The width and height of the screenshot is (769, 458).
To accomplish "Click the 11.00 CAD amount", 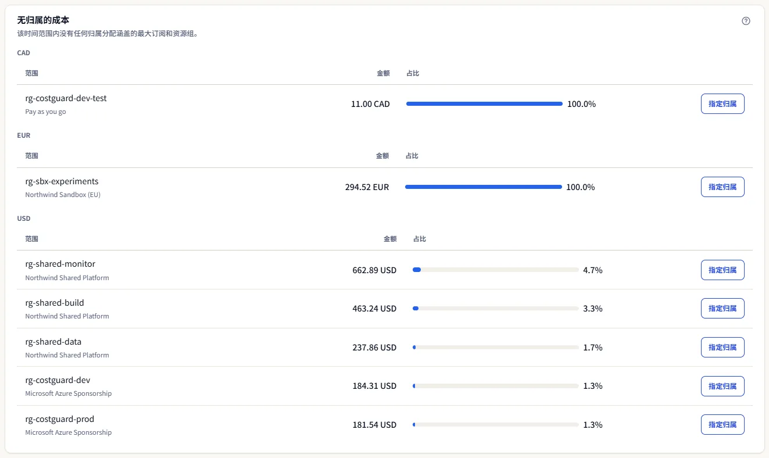I will point(370,104).
